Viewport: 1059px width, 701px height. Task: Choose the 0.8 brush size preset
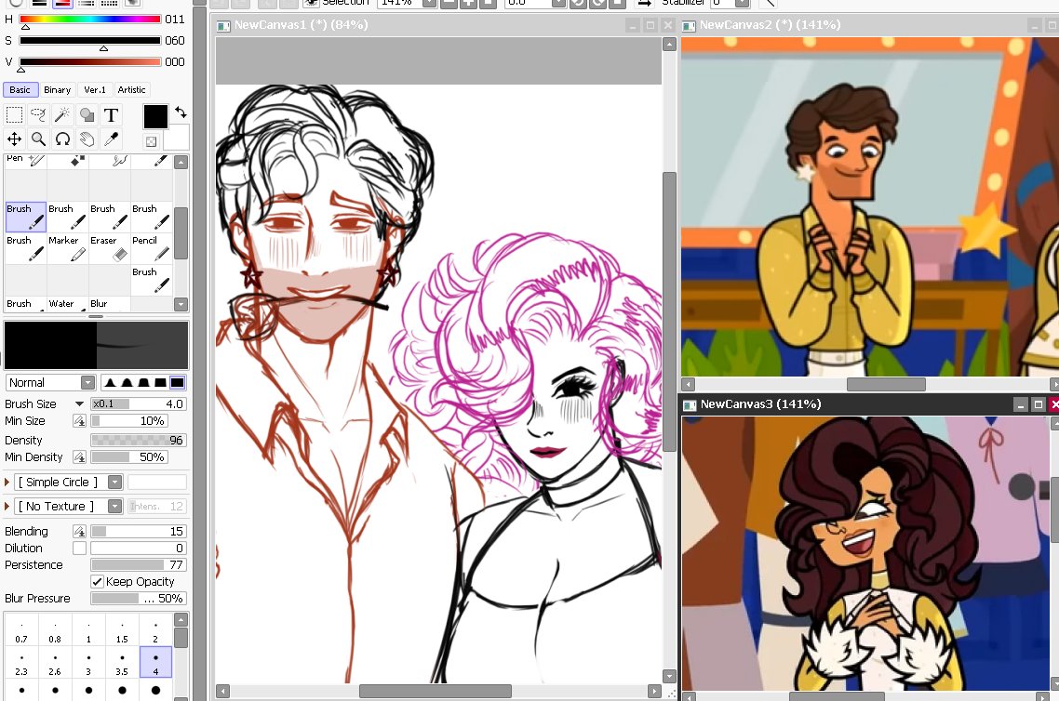point(55,630)
